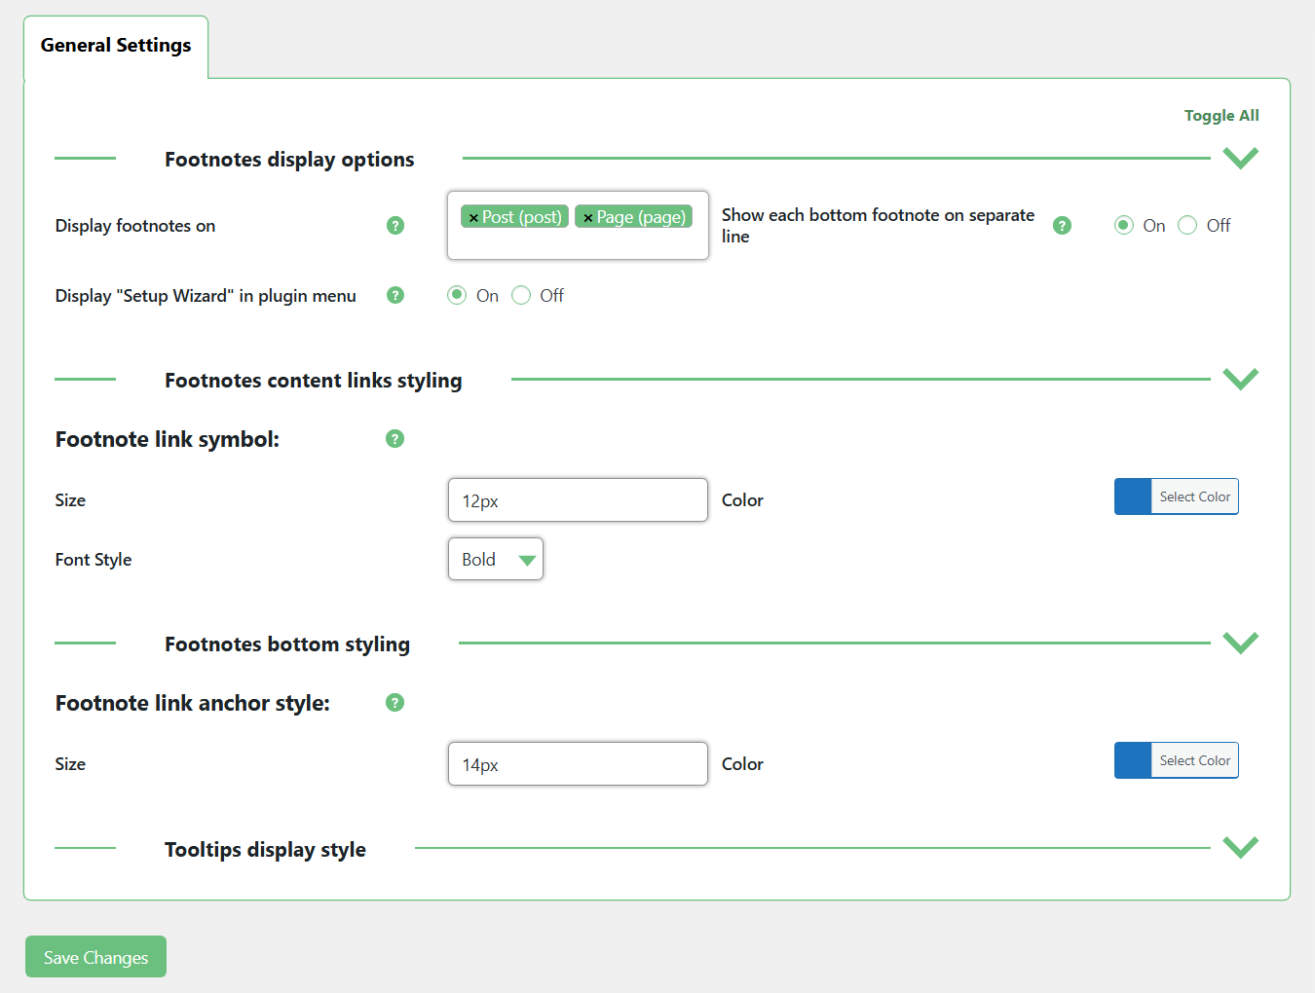Select Color for the footnote link symbol

pyautogui.click(x=1195, y=496)
